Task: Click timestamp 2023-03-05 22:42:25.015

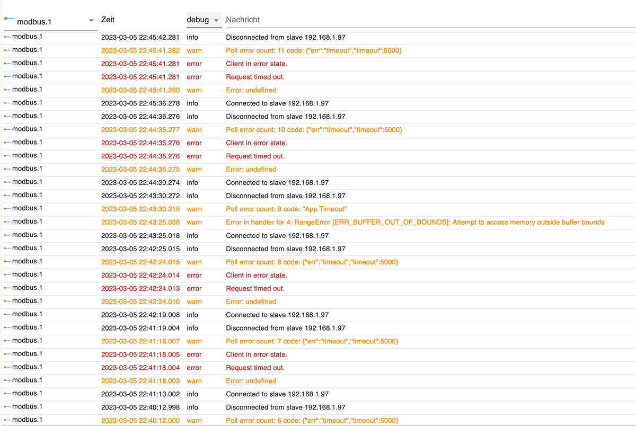Action: [x=140, y=248]
